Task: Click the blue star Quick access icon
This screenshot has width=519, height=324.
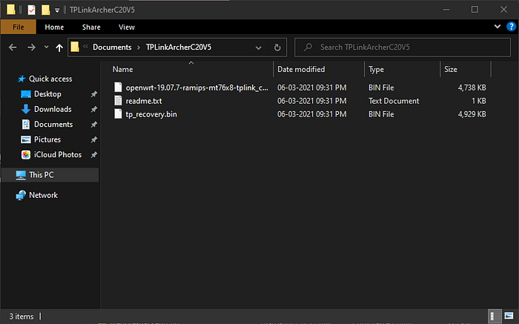Action: point(22,79)
